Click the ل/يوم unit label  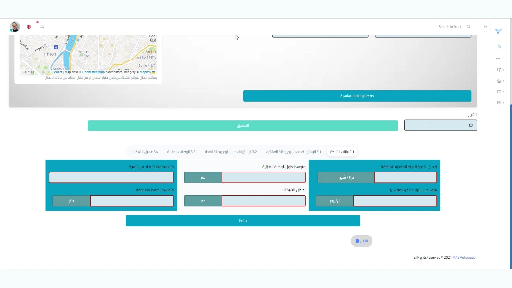coord(335,201)
